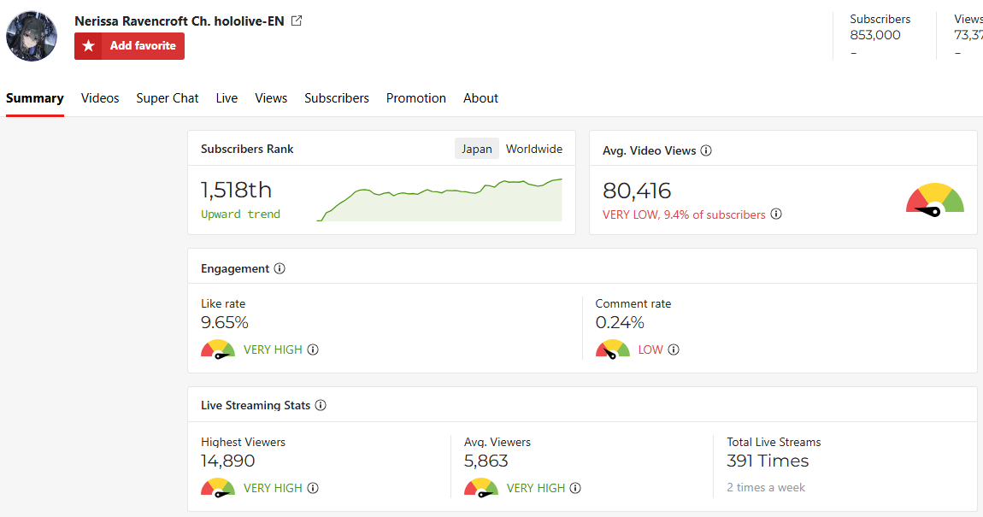983x517 pixels.
Task: Open the Videos tab
Action: pos(100,98)
